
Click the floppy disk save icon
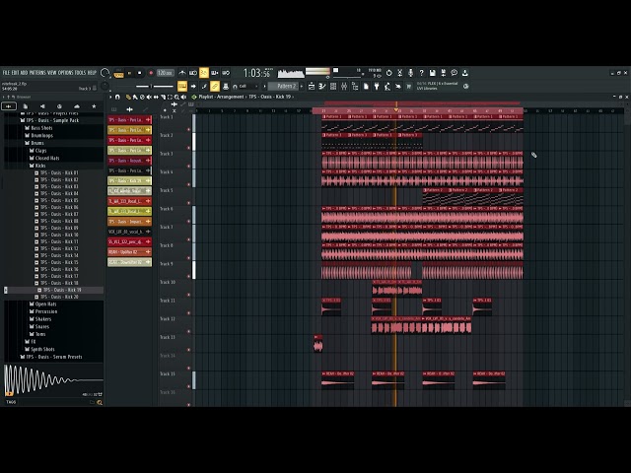pyautogui.click(x=432, y=73)
